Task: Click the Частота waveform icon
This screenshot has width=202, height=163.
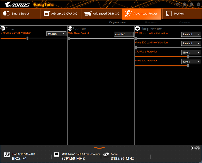Action: (x=70, y=28)
